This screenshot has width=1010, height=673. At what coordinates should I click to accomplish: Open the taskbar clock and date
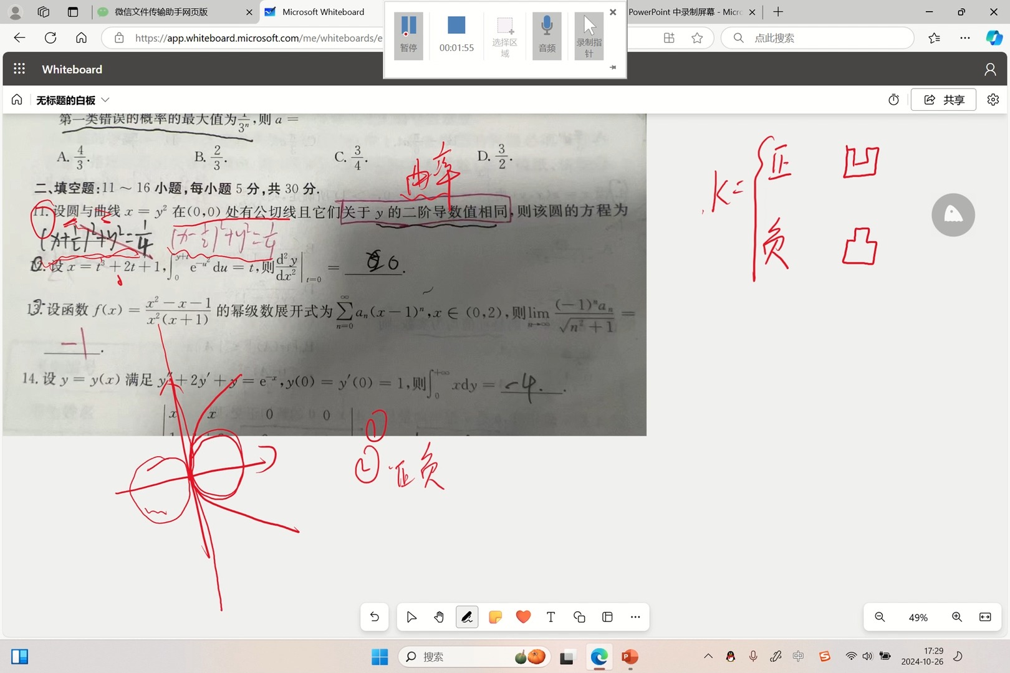click(922, 656)
